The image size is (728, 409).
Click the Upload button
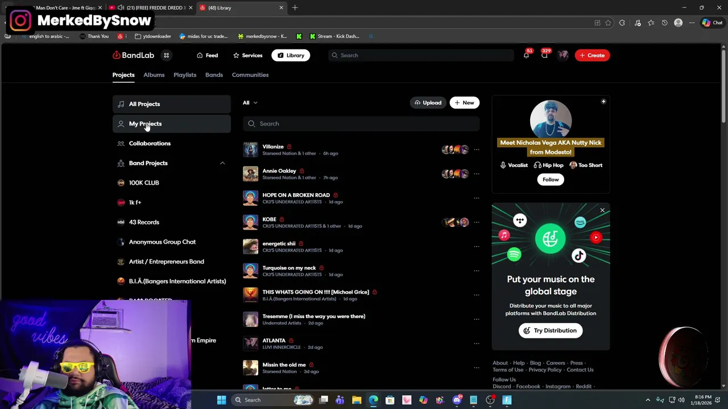(x=428, y=103)
